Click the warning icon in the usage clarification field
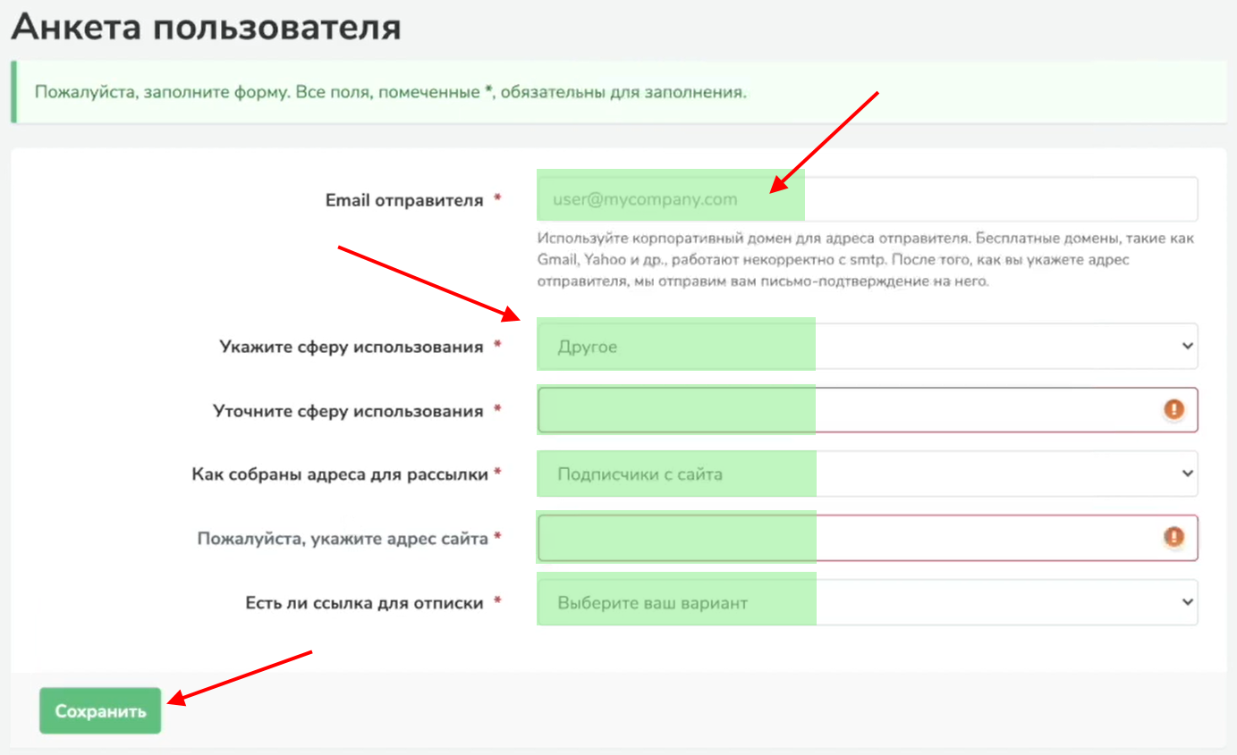This screenshot has width=1237, height=755. click(1173, 409)
